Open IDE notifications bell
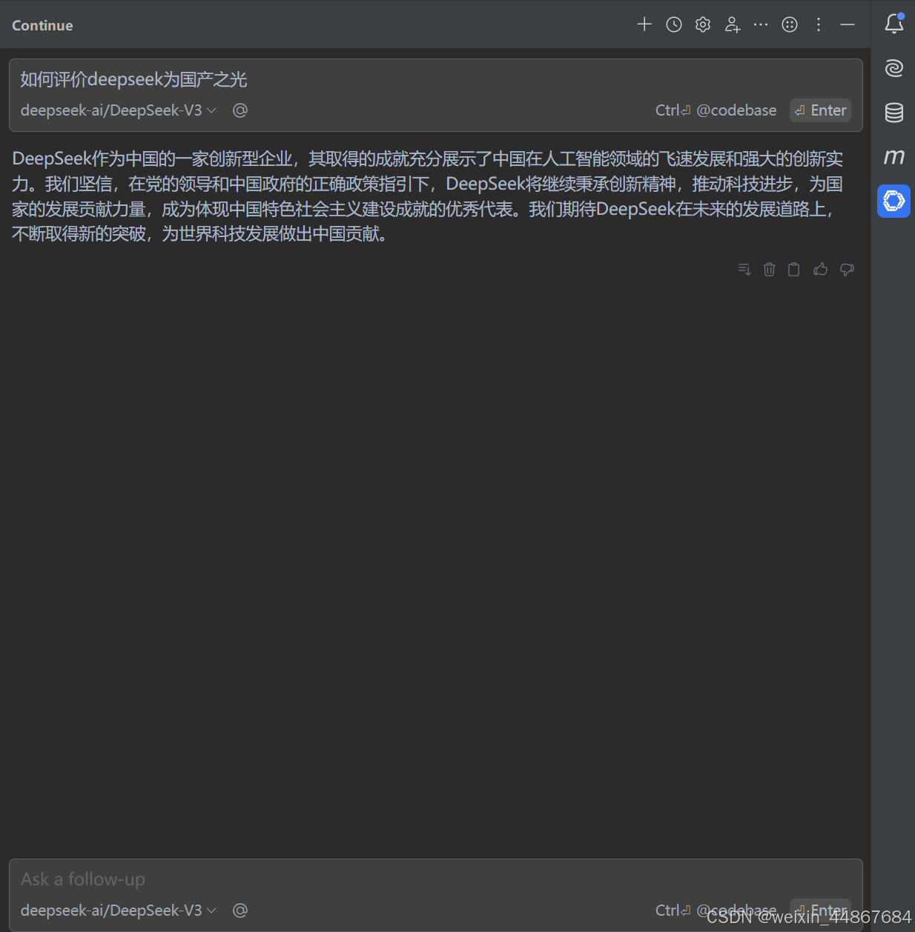 894,24
